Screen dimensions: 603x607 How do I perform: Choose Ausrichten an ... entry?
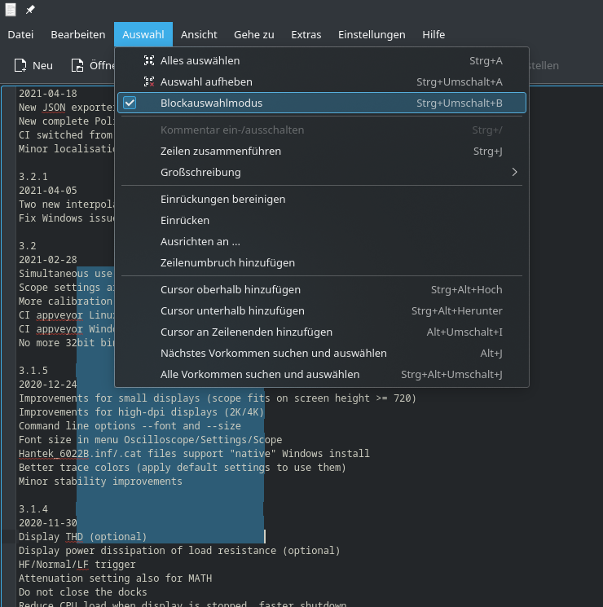click(322, 241)
